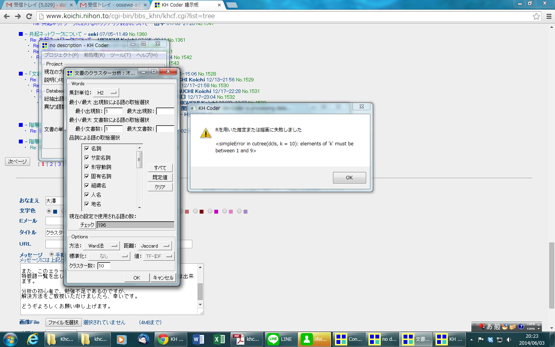555x347 pixels.
Task: Open LINE from the taskbar
Action: [281, 339]
